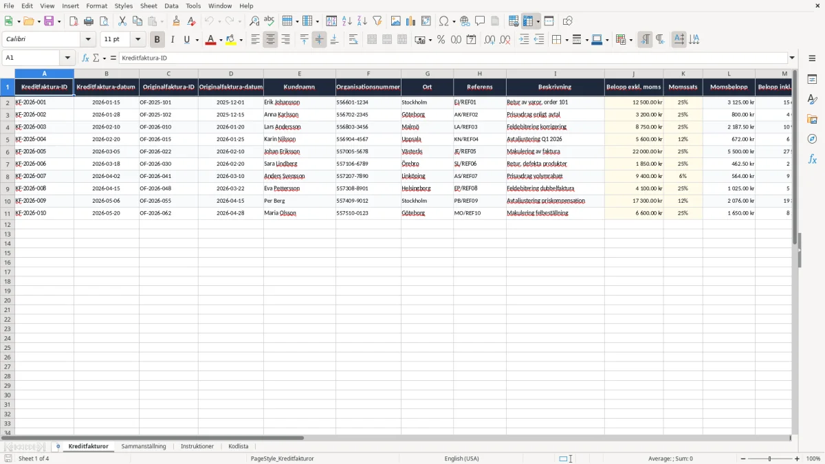The image size is (825, 464).
Task: Toggle Align Left
Action: (x=255, y=40)
